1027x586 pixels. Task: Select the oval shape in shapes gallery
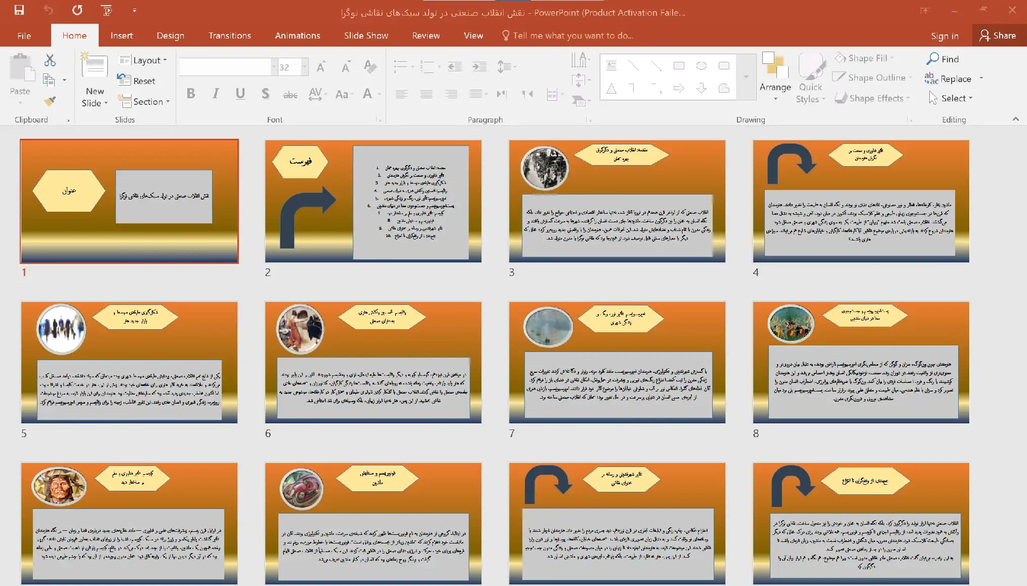pyautogui.click(x=701, y=65)
